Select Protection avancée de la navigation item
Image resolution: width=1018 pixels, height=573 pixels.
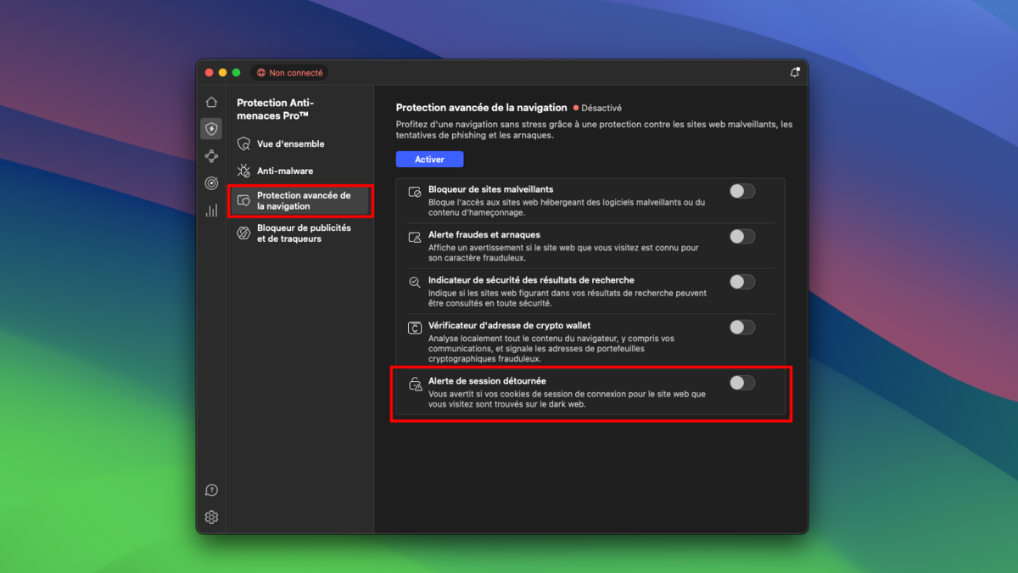pyautogui.click(x=303, y=201)
